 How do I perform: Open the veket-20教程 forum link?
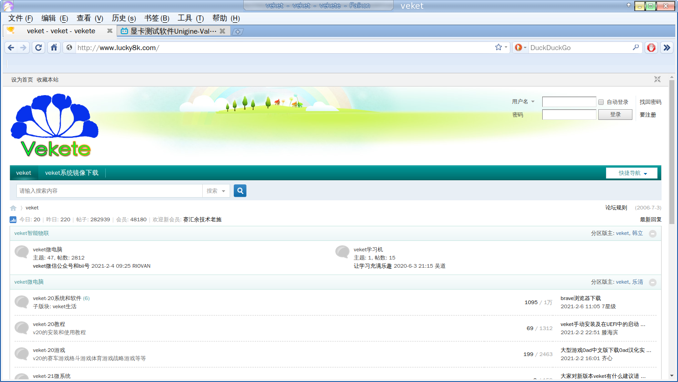[49, 324]
